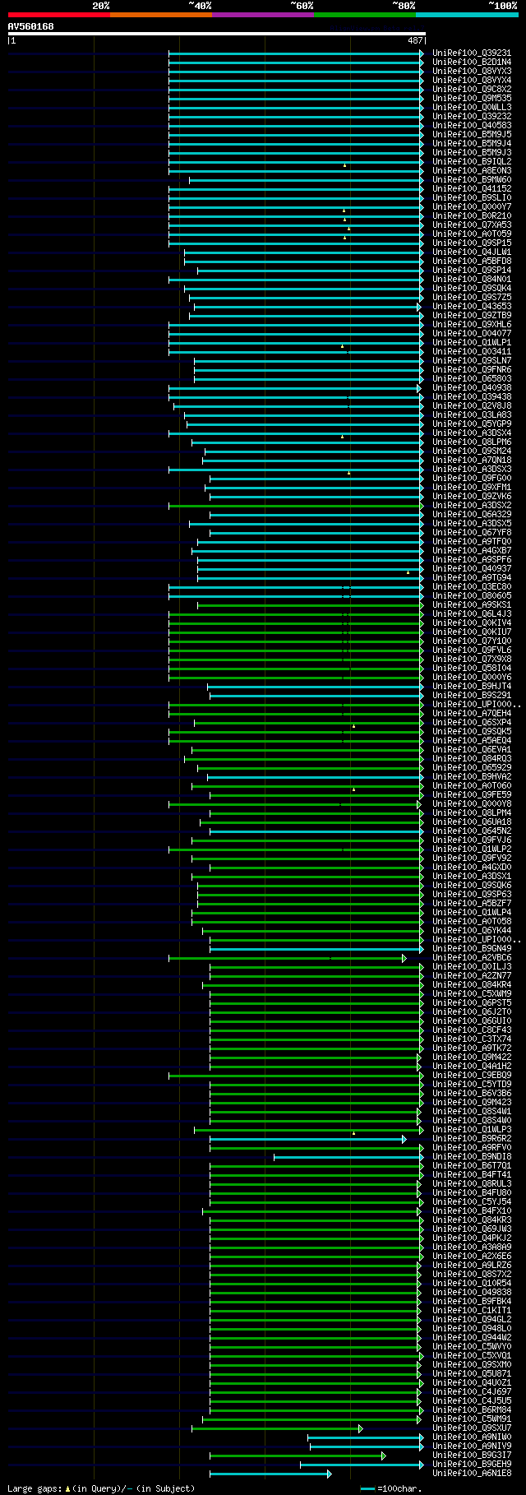Click the white query sequence ruler bar
Image resolution: width=526 pixels, height=1495 pixels.
pos(217,34)
